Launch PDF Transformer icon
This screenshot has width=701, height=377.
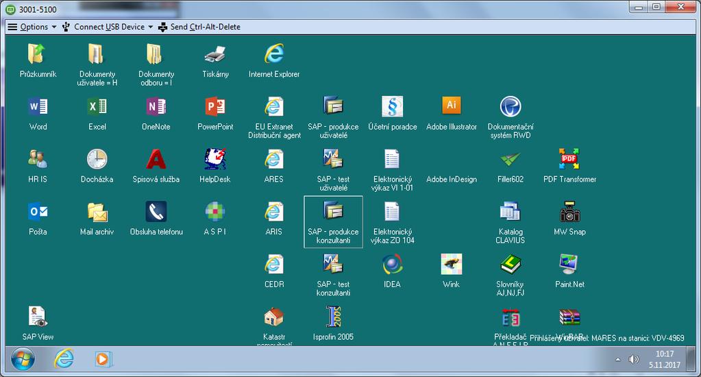(x=569, y=159)
